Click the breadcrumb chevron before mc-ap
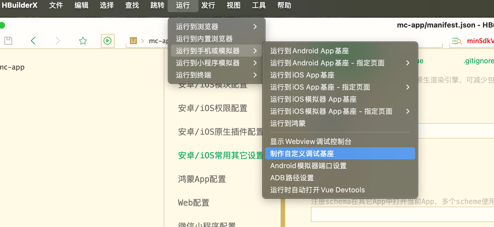 (143, 41)
